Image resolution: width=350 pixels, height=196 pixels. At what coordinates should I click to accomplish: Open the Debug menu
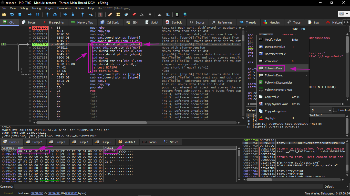(x=24, y=8)
